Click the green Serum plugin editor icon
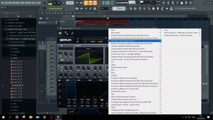Viewport: 213px width, 120px height. [x=60, y=33]
